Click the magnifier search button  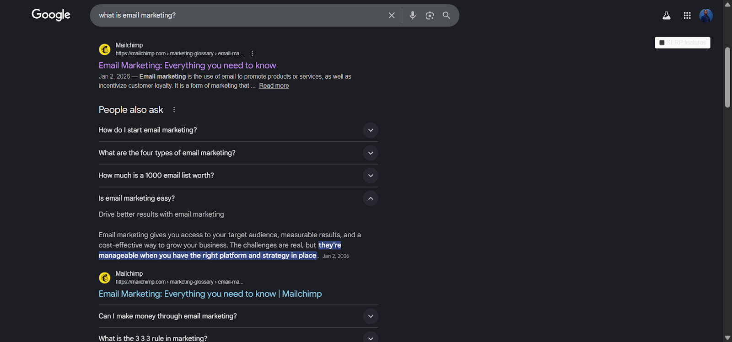click(x=447, y=16)
